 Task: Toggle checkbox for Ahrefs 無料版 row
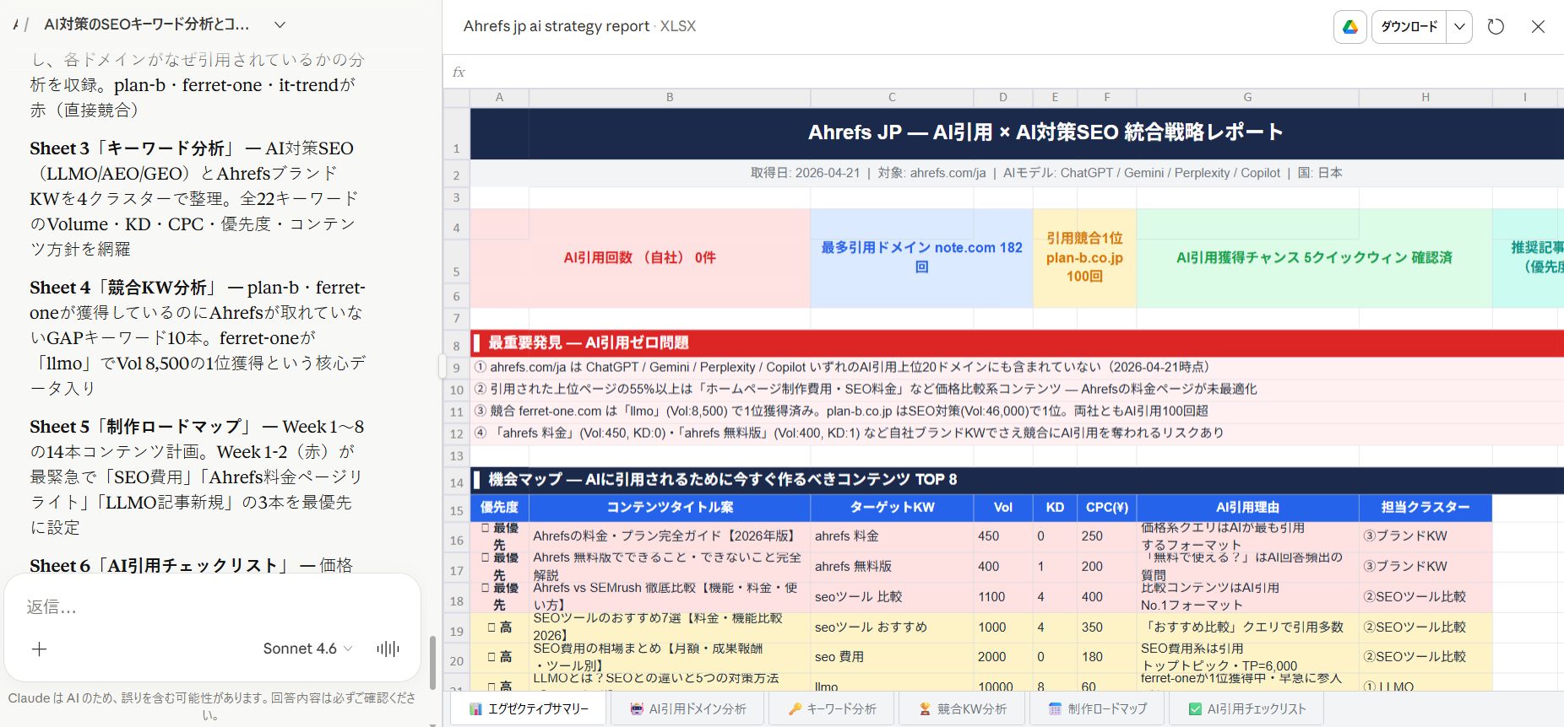pos(486,558)
